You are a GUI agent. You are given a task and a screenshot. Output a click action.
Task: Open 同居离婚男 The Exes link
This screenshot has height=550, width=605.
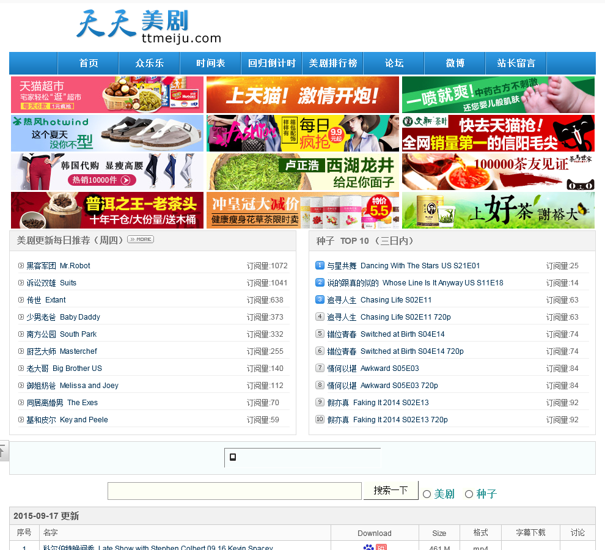coord(62,403)
